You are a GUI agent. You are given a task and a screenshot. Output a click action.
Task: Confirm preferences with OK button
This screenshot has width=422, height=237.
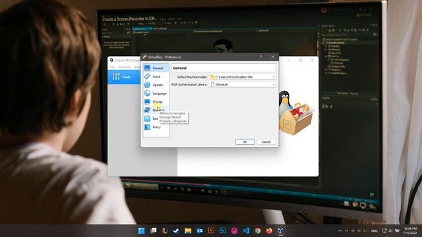point(245,142)
